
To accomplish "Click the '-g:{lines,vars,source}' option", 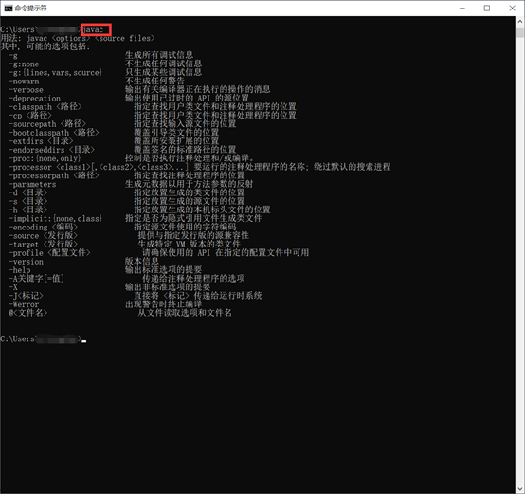I will point(56,73).
